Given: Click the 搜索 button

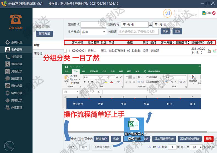Looking at the screenshot, I should point(165,31).
